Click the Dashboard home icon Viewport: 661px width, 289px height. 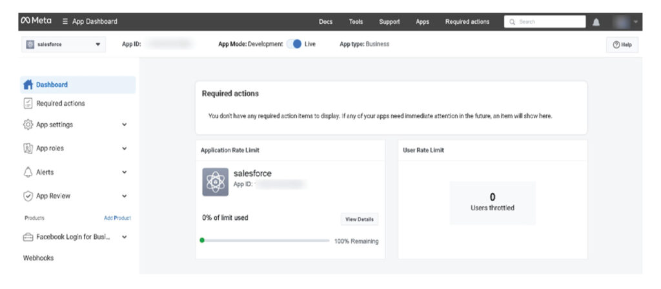point(28,85)
